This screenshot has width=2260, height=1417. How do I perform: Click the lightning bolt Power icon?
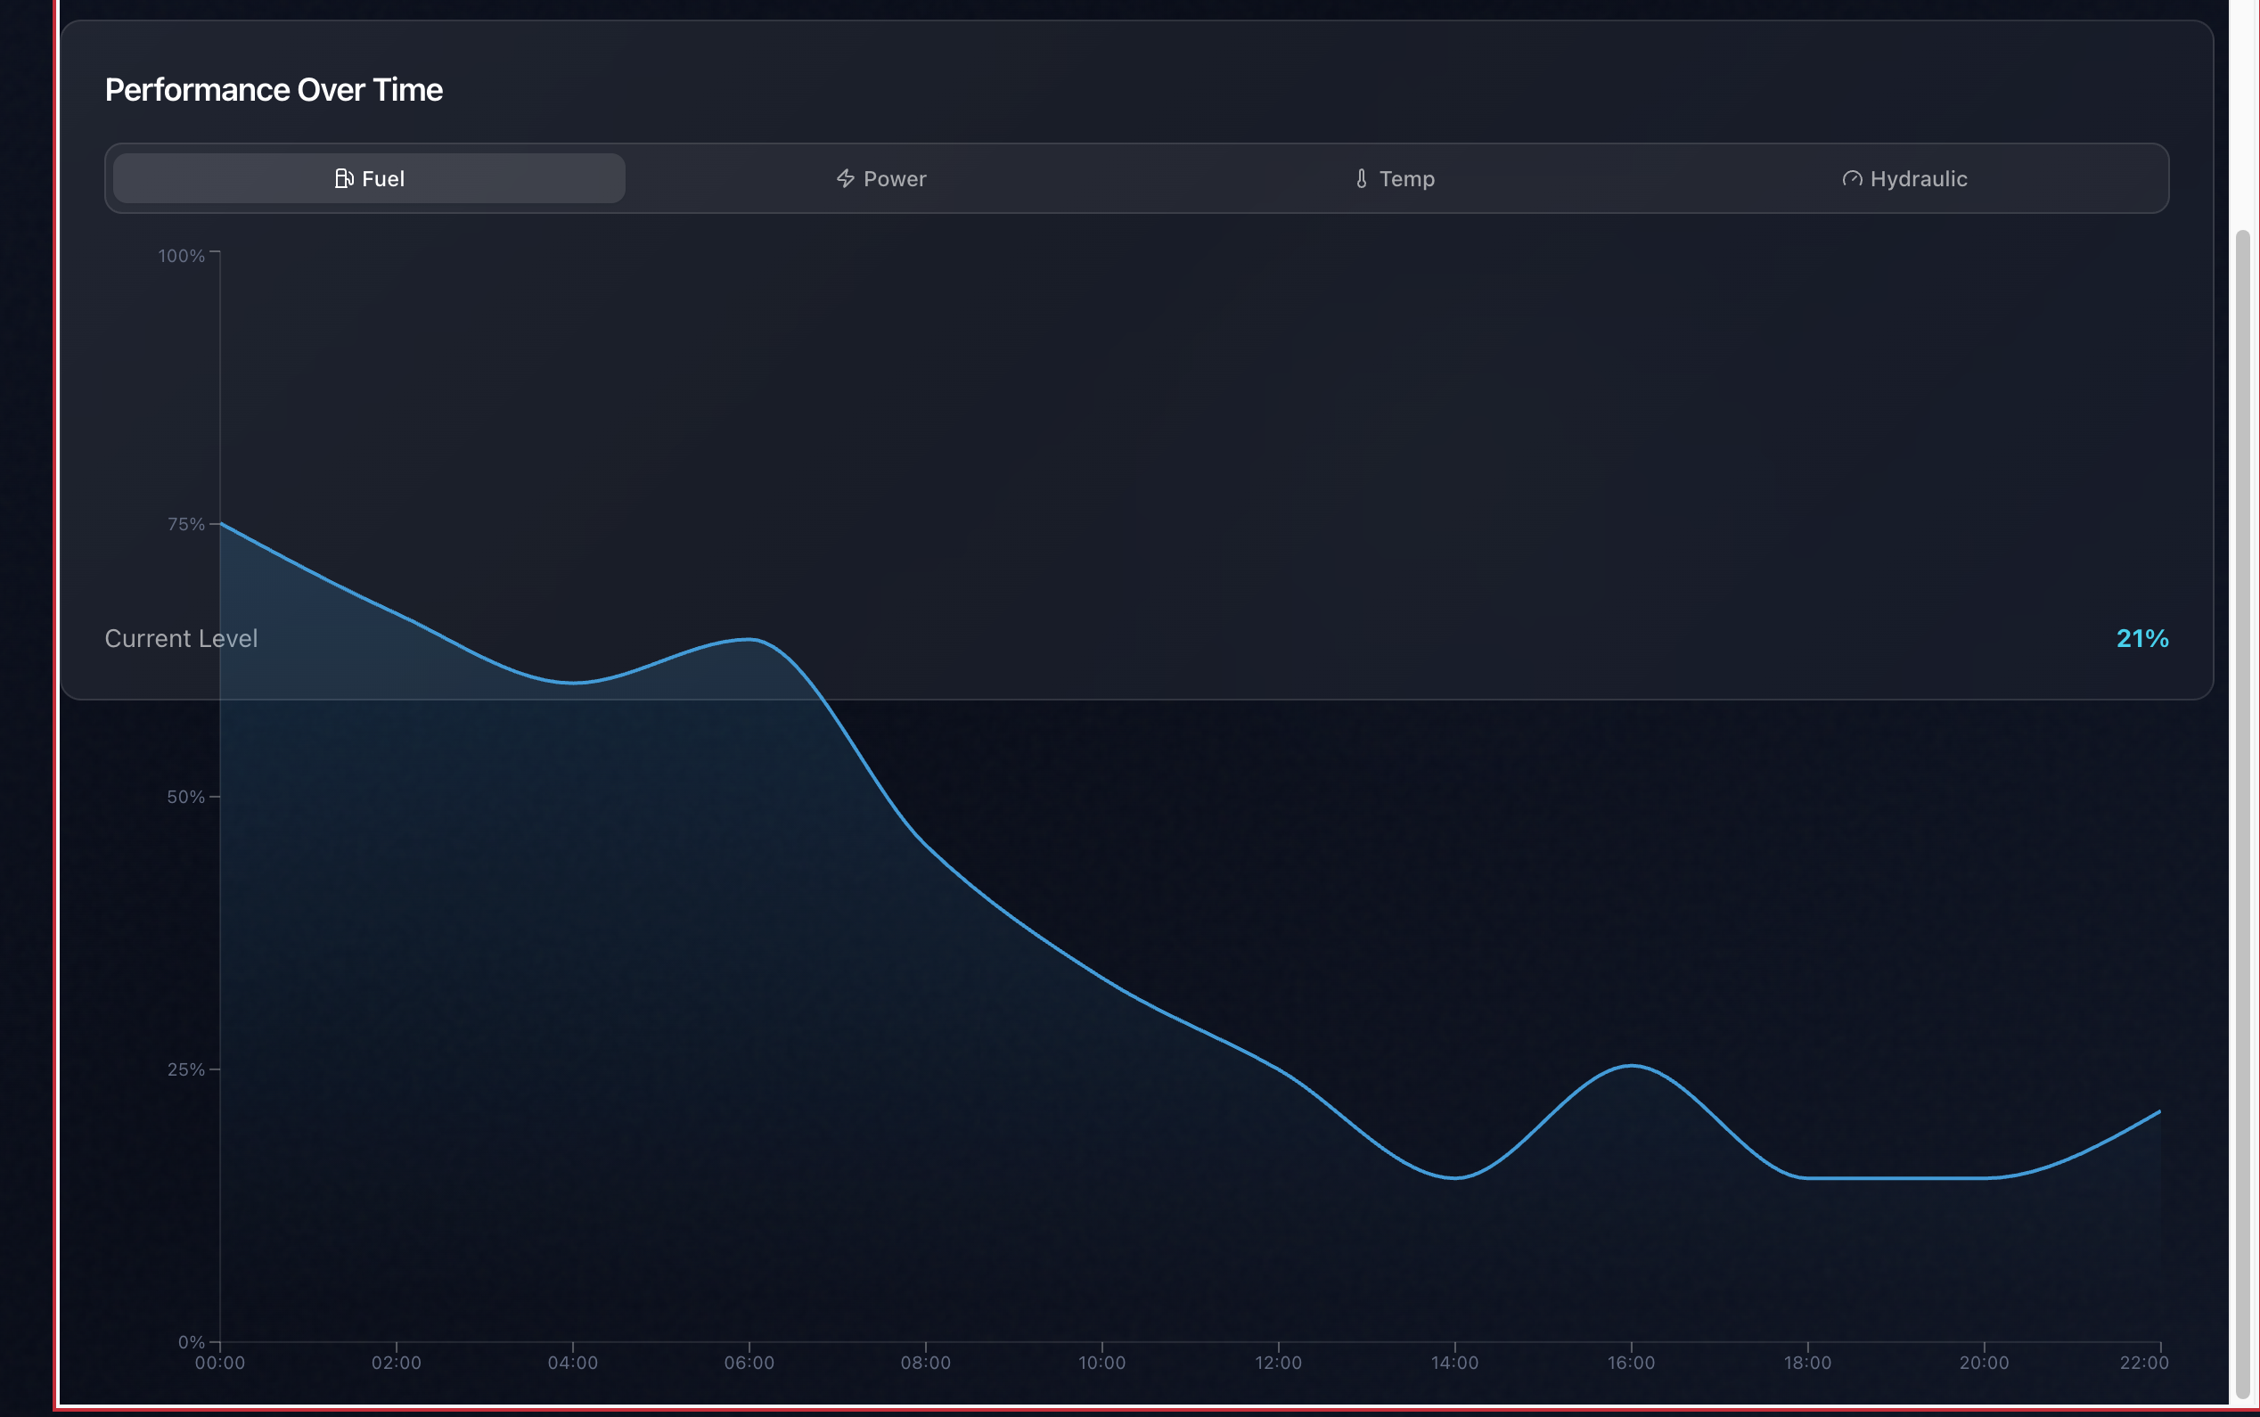[845, 178]
